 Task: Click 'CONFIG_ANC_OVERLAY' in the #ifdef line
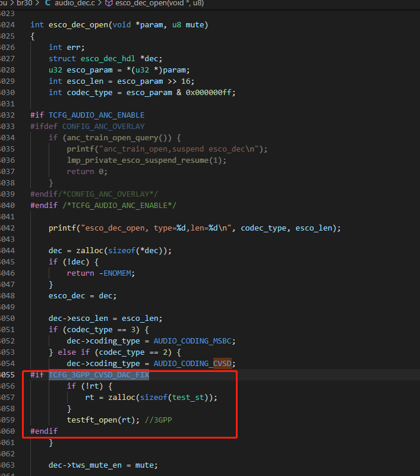[103, 127]
